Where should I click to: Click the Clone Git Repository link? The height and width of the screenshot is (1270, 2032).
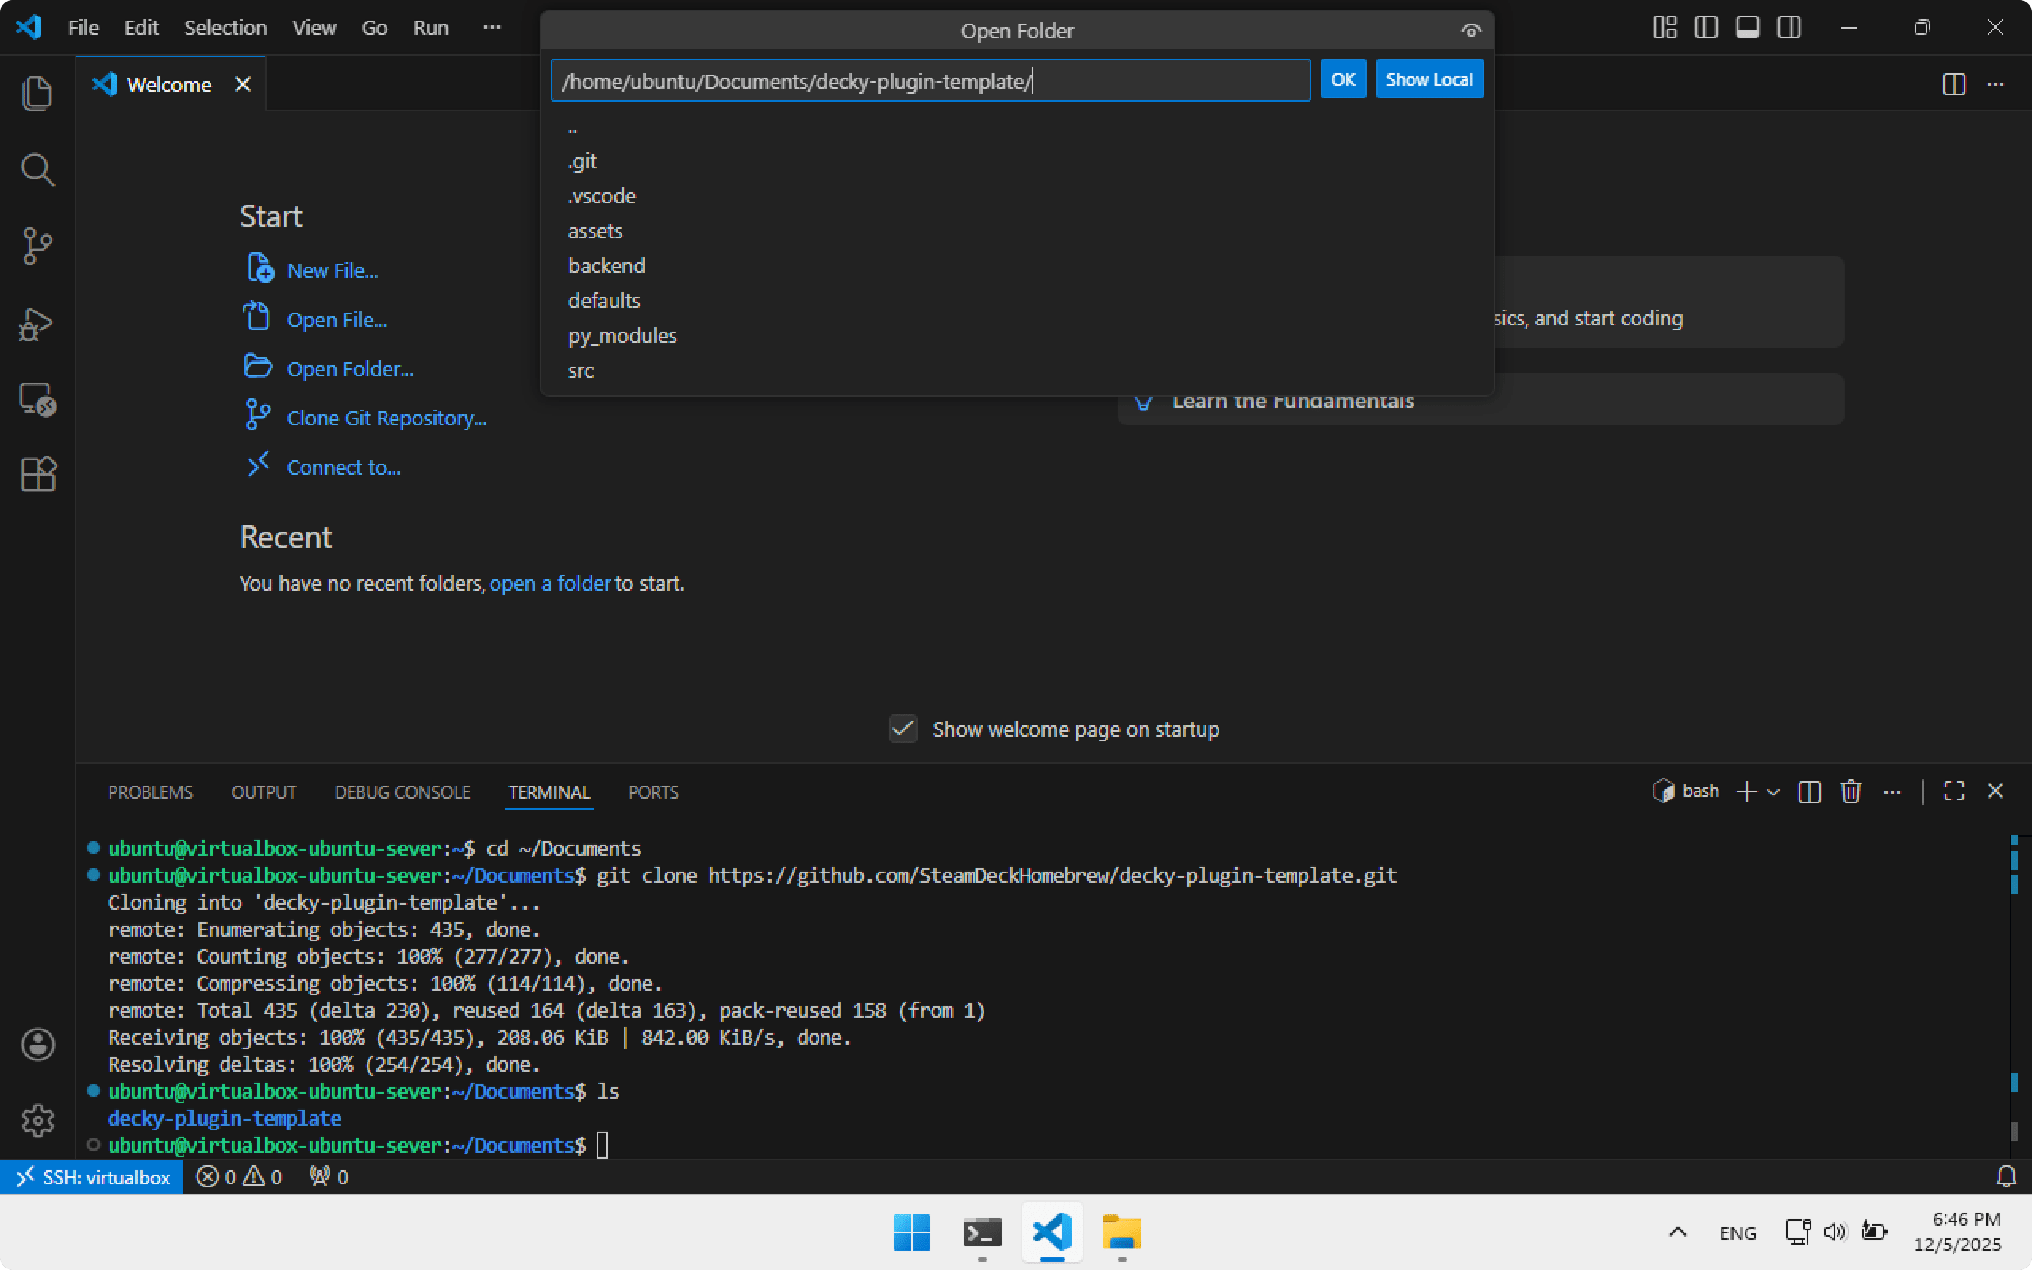(x=387, y=418)
